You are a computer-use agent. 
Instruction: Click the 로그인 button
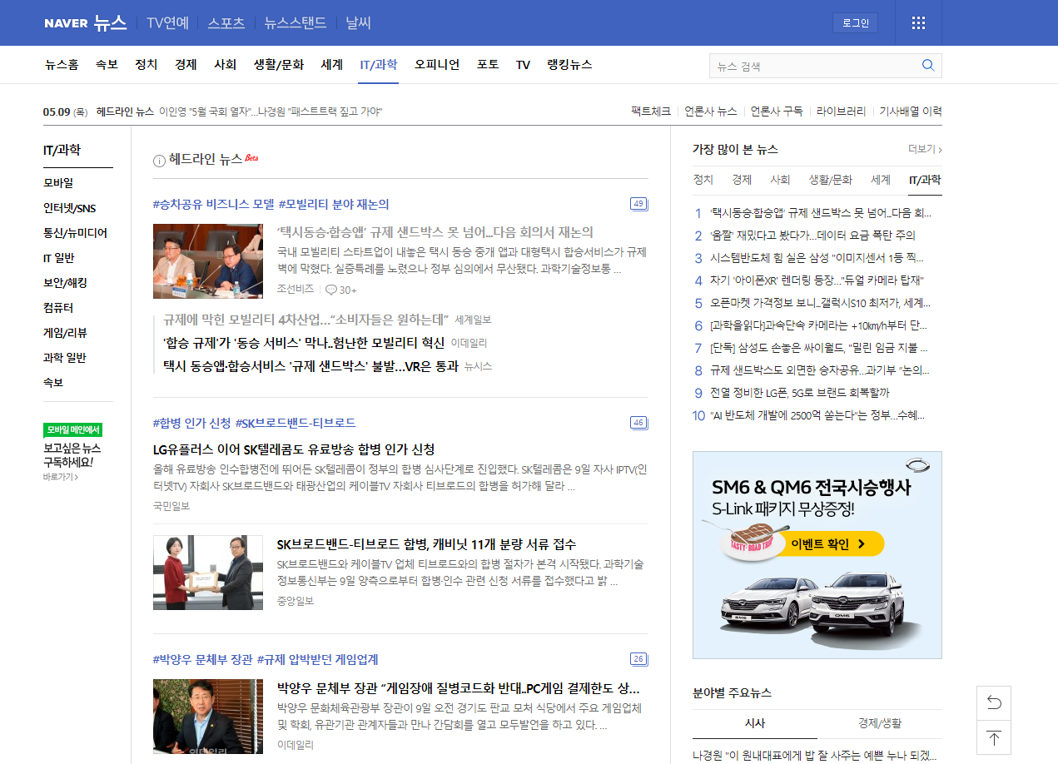click(855, 22)
